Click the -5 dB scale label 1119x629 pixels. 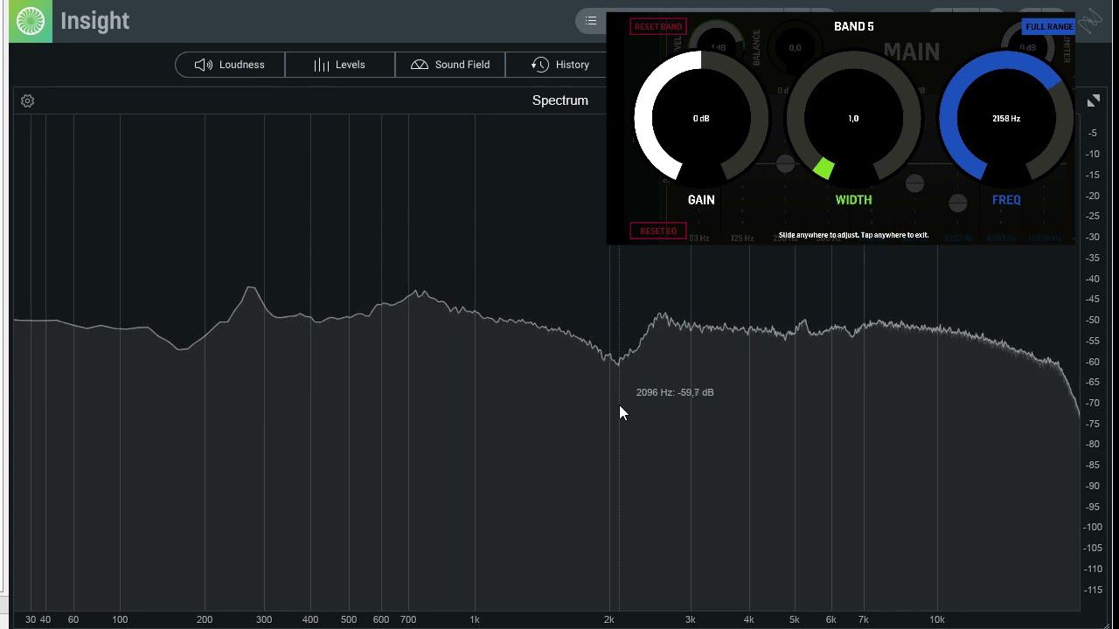(1093, 134)
